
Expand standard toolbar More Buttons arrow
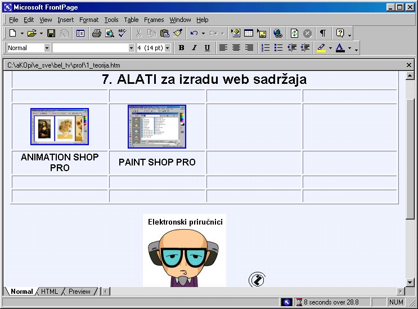tap(349, 35)
